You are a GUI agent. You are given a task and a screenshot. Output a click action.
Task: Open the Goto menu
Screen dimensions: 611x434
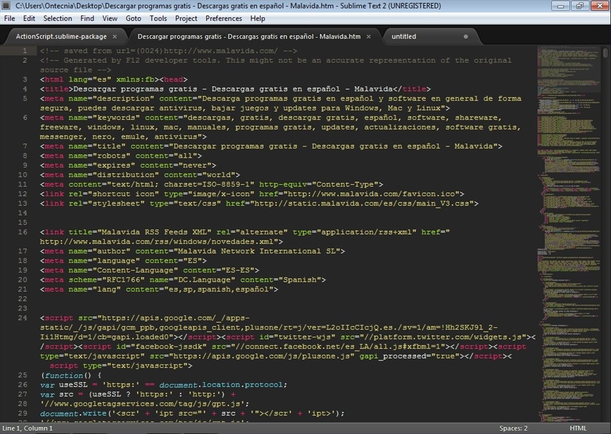tap(133, 19)
